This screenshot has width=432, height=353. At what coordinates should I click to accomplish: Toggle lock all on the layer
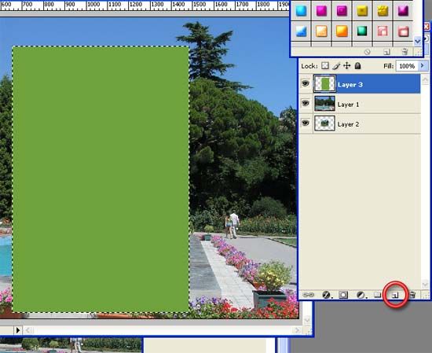[357, 65]
